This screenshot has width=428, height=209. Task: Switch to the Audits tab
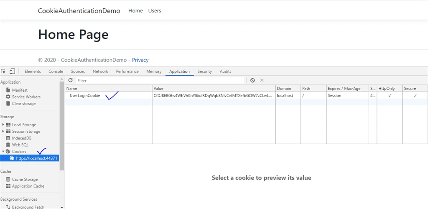coord(225,72)
